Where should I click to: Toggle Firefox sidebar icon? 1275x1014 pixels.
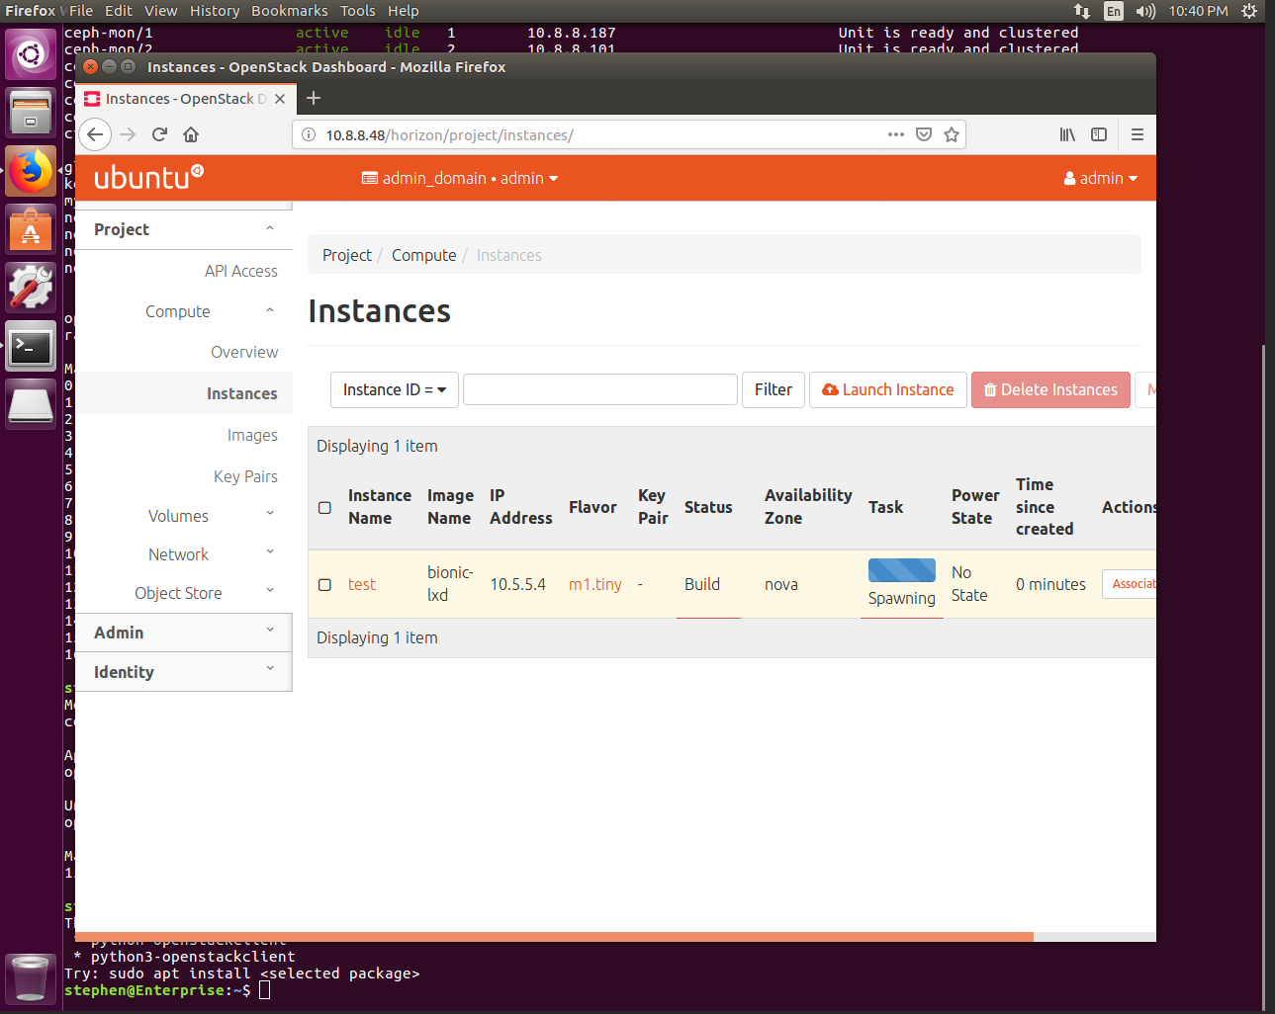[x=1099, y=134]
